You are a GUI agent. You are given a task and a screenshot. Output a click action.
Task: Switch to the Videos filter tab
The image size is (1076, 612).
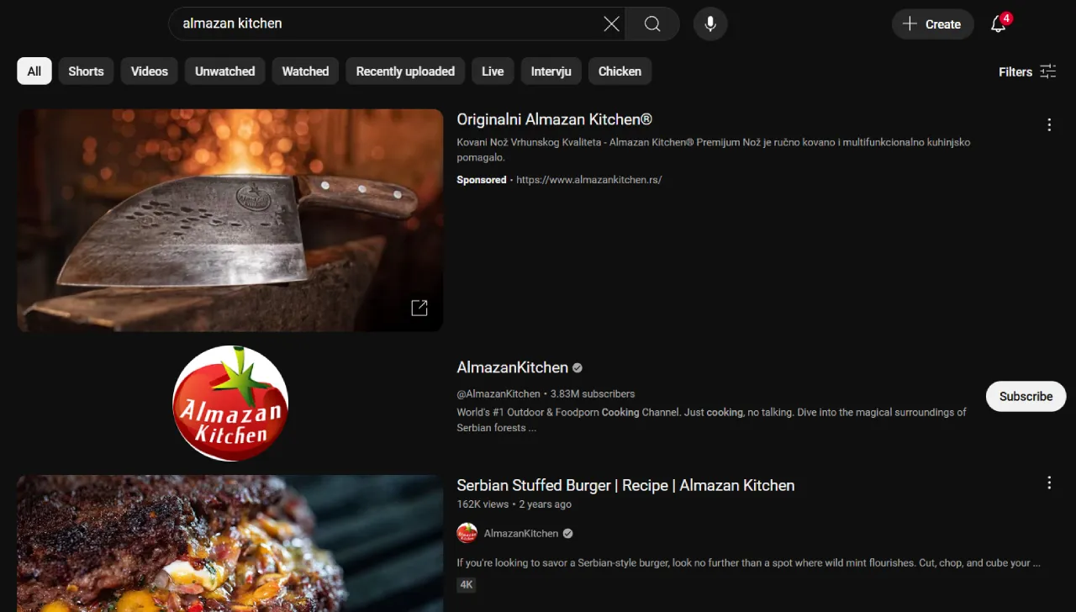(x=149, y=71)
